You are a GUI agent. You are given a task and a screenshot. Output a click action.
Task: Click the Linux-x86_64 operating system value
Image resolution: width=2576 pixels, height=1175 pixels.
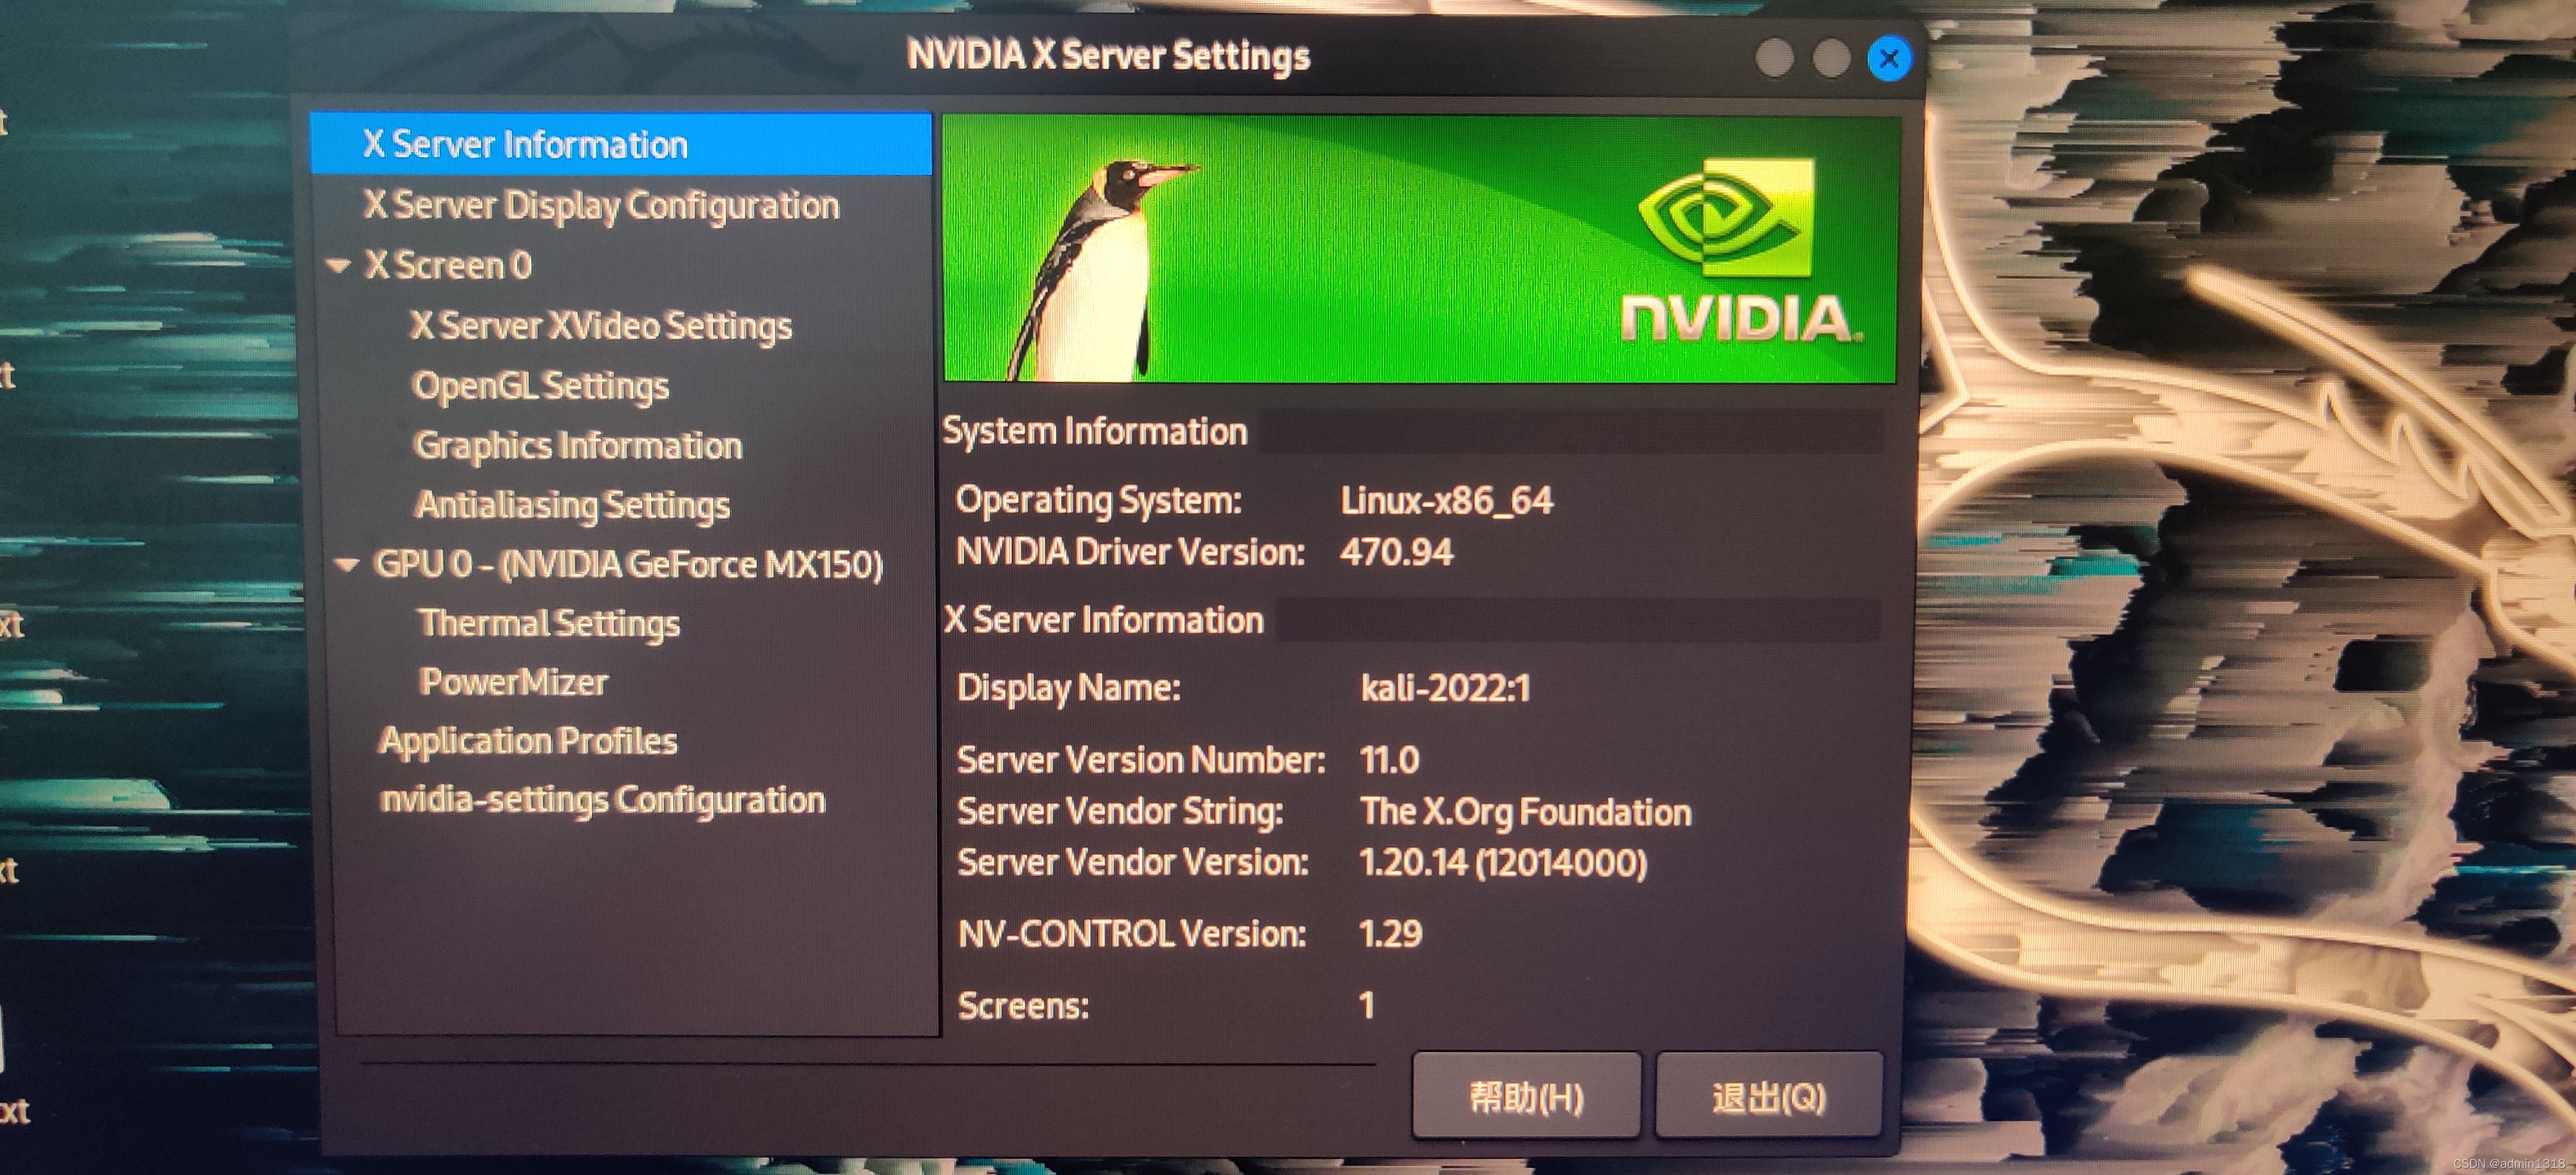tap(1446, 500)
